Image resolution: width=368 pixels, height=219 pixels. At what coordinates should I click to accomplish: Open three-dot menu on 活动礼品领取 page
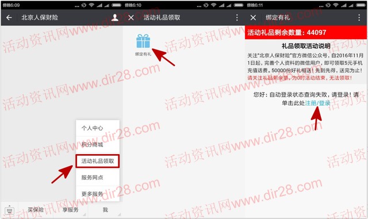click(237, 17)
